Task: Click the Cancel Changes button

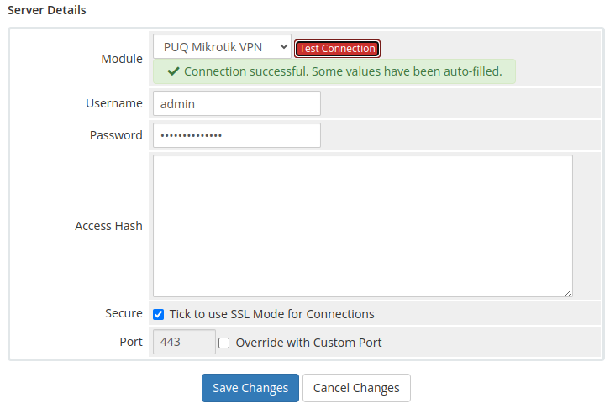Action: [356, 388]
